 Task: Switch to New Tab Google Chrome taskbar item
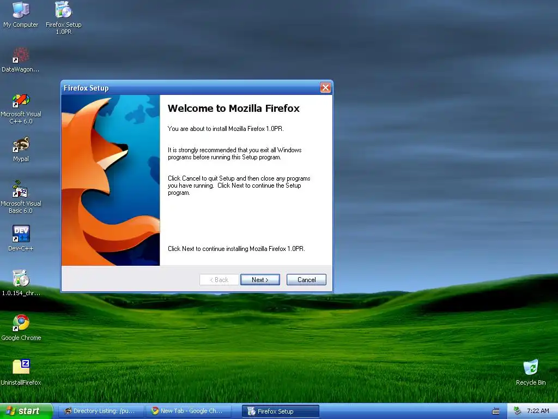coord(189,411)
